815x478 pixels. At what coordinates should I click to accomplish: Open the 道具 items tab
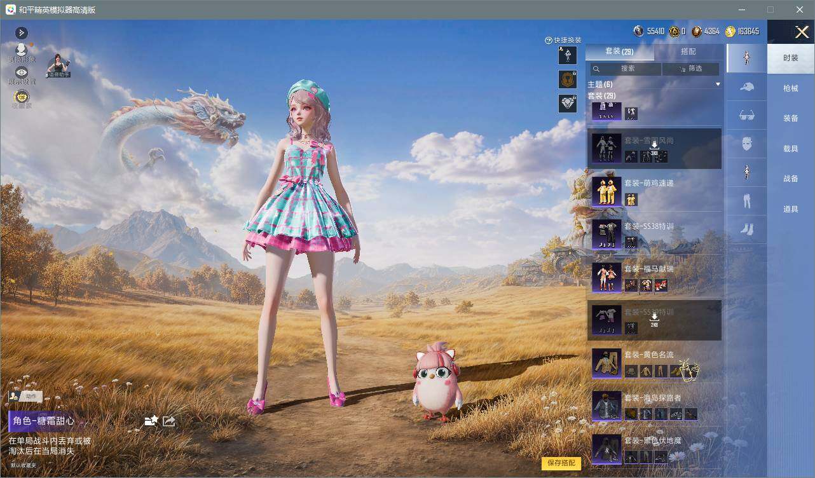[791, 209]
